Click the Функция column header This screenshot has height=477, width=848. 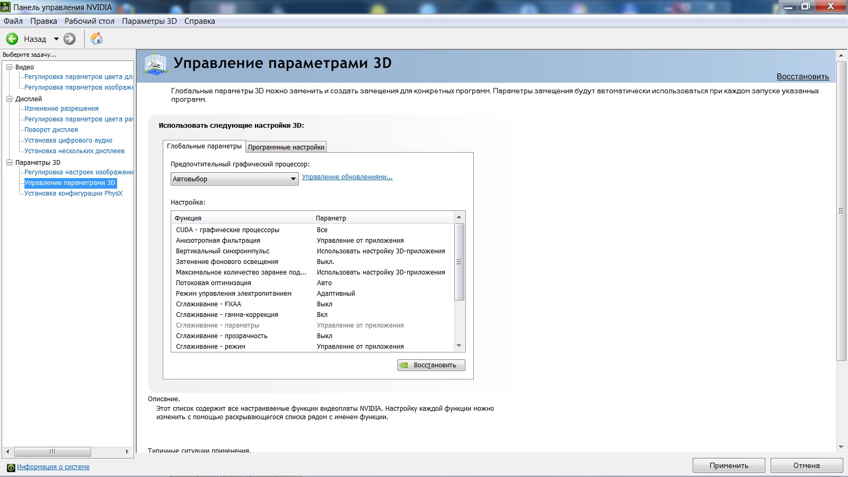pyautogui.click(x=242, y=218)
